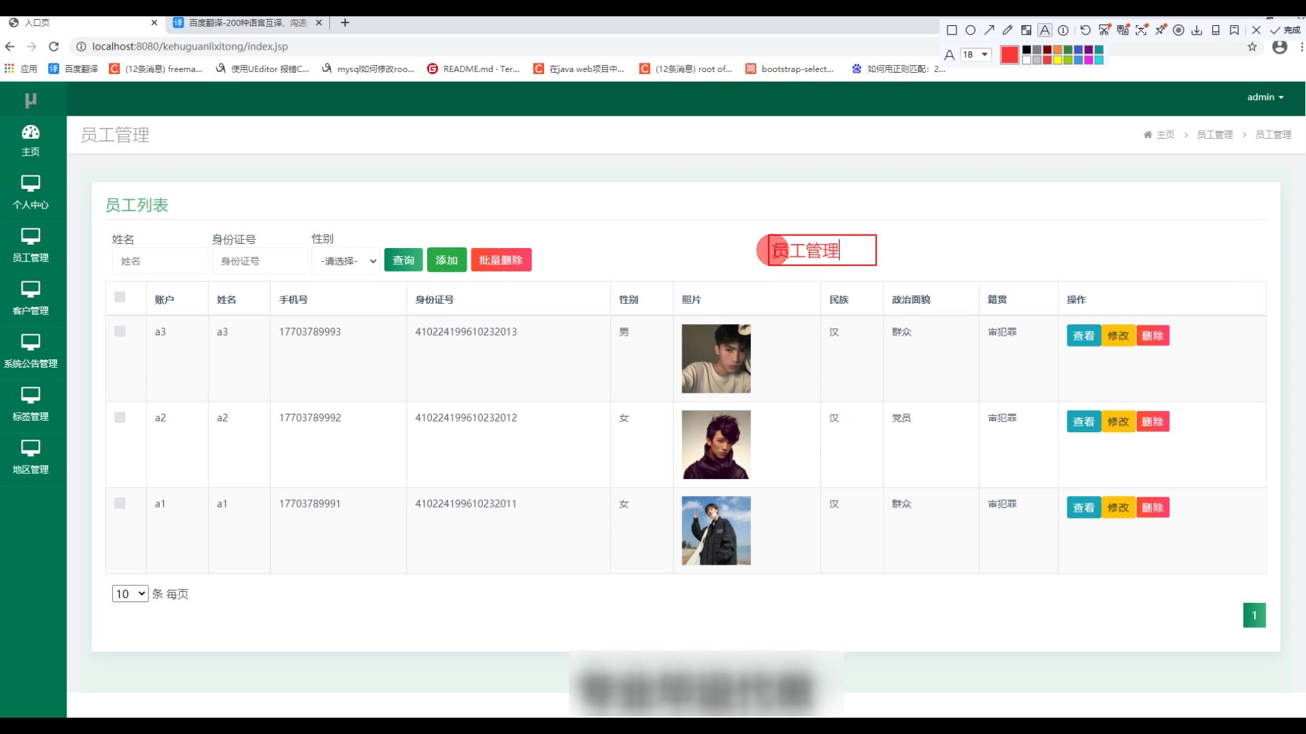Image resolution: width=1306 pixels, height=734 pixels.
Task: Open 地区管理 in the sidebar
Action: [31, 458]
